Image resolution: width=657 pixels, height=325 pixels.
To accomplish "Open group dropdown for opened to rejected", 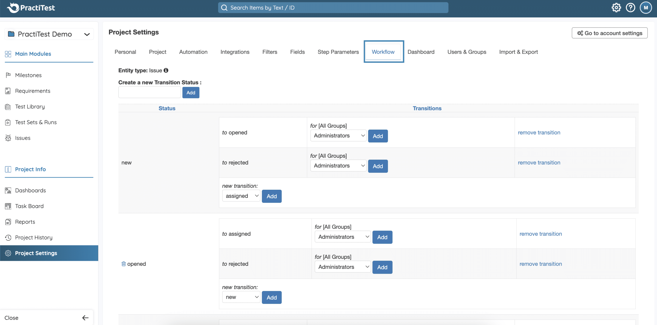I will pyautogui.click(x=343, y=267).
